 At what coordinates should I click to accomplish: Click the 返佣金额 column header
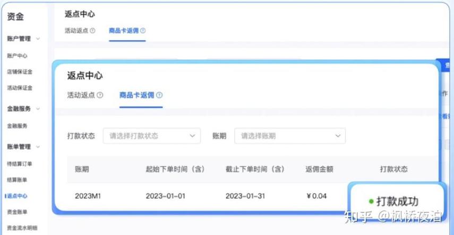pos(319,169)
